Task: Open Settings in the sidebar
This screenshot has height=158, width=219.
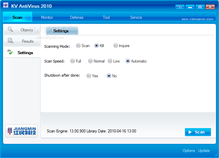Action: 22,52
